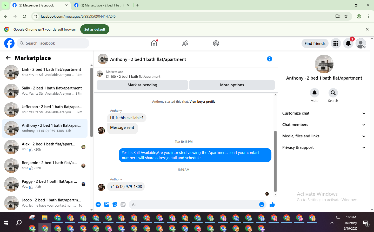Open the Groups icon in top navigation
This screenshot has height=232, width=374.
(x=216, y=43)
